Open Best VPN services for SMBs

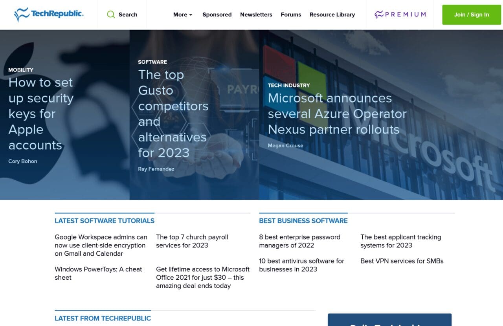click(x=402, y=261)
